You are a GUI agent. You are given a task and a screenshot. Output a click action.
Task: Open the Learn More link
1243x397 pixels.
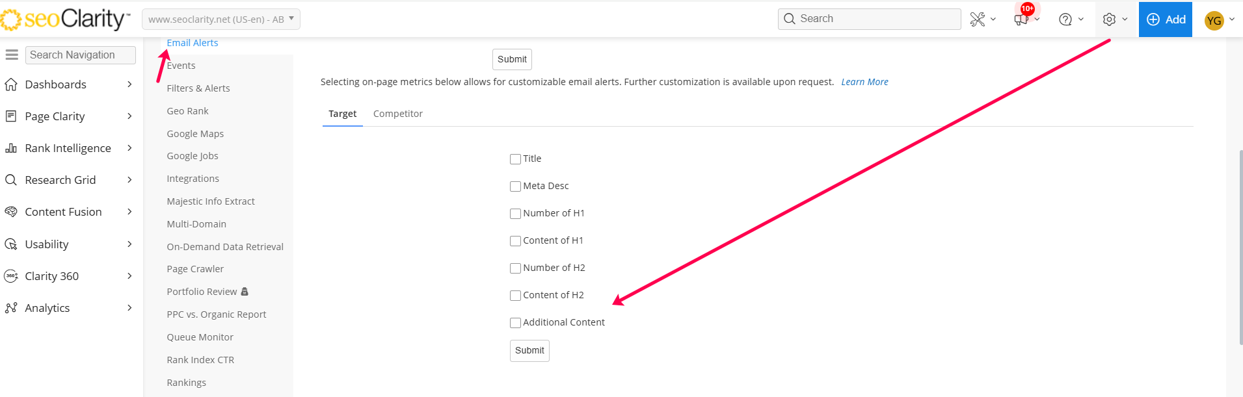click(864, 82)
